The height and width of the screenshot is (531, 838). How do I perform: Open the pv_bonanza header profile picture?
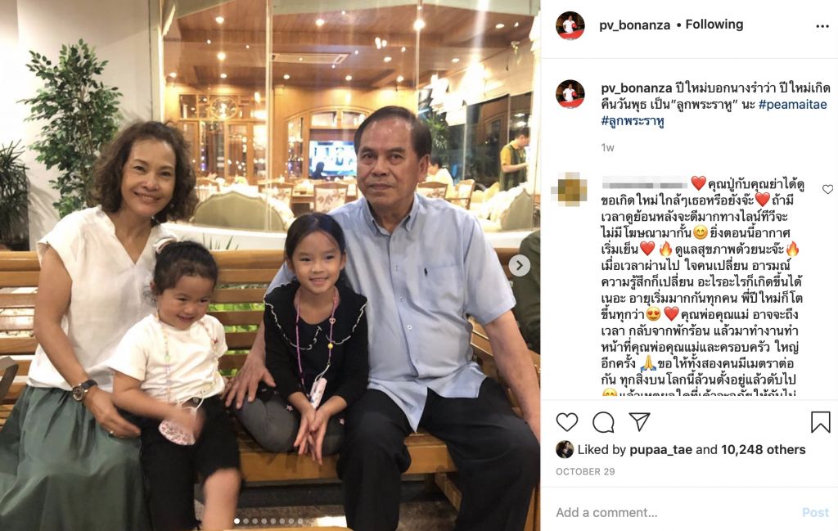tap(570, 25)
